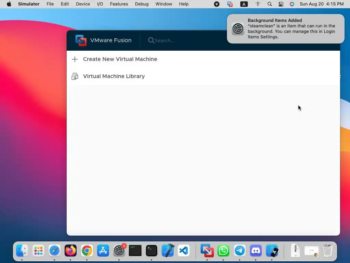
Task: Open the I/O menu
Action: tap(100, 4)
